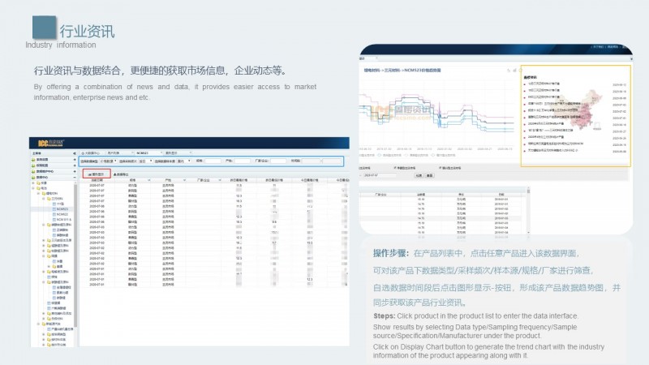Select NCM622 item in the product tree

pyautogui.click(x=61, y=213)
